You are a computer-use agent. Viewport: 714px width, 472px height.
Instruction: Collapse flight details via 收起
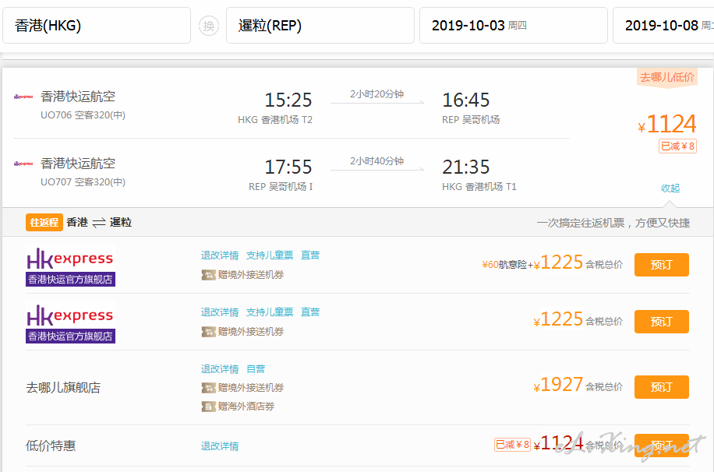(670, 188)
